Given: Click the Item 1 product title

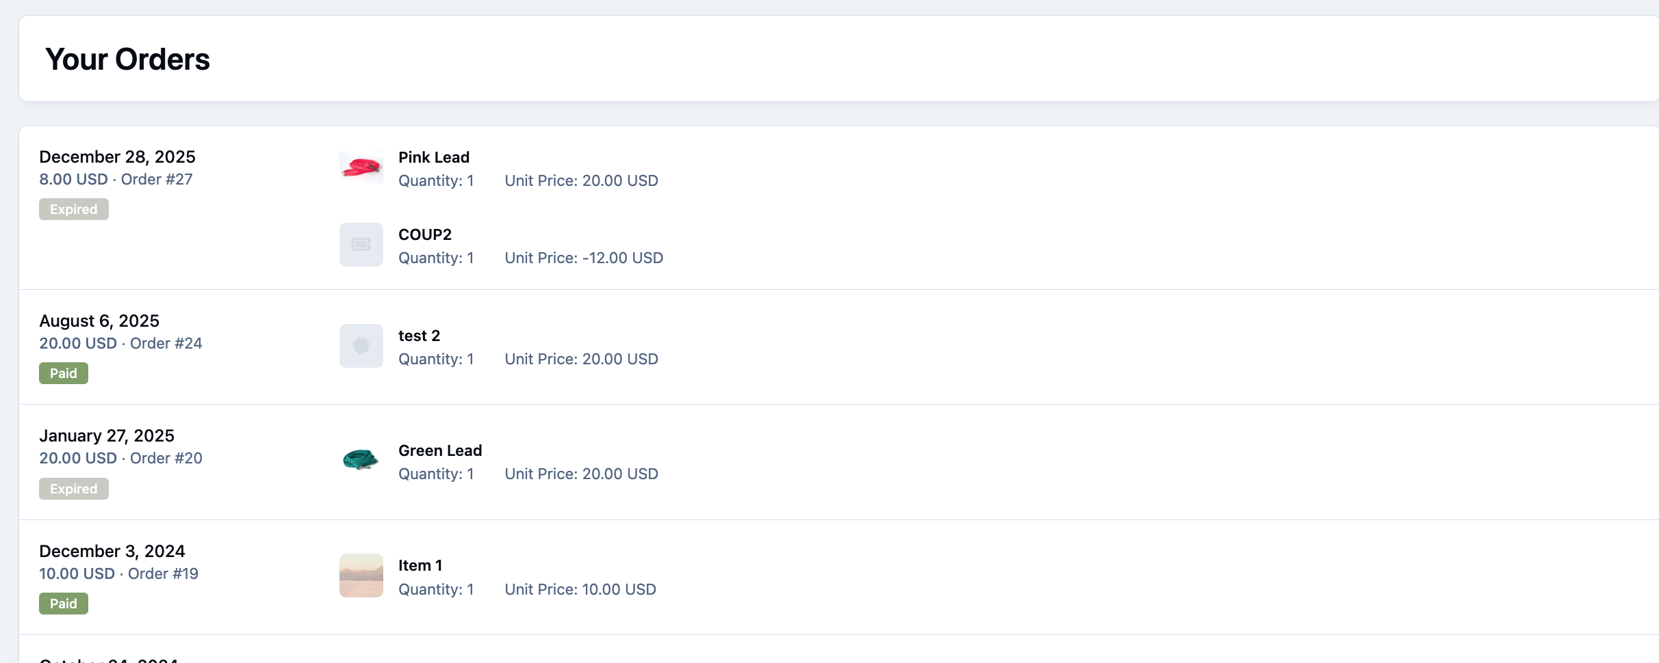Looking at the screenshot, I should click(x=420, y=565).
